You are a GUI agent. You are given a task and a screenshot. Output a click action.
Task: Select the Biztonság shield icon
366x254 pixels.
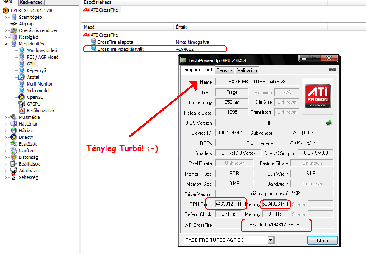click(x=14, y=157)
